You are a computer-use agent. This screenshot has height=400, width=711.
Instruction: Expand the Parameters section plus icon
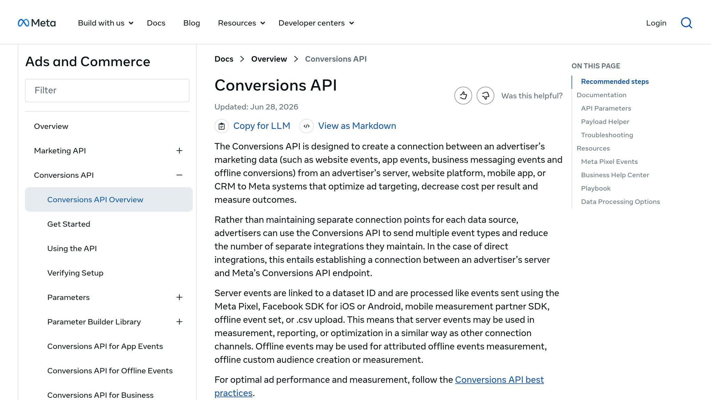(179, 297)
